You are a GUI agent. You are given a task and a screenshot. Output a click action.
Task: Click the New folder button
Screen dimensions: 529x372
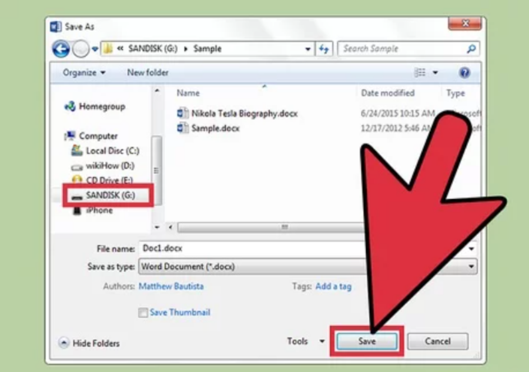[x=148, y=73]
